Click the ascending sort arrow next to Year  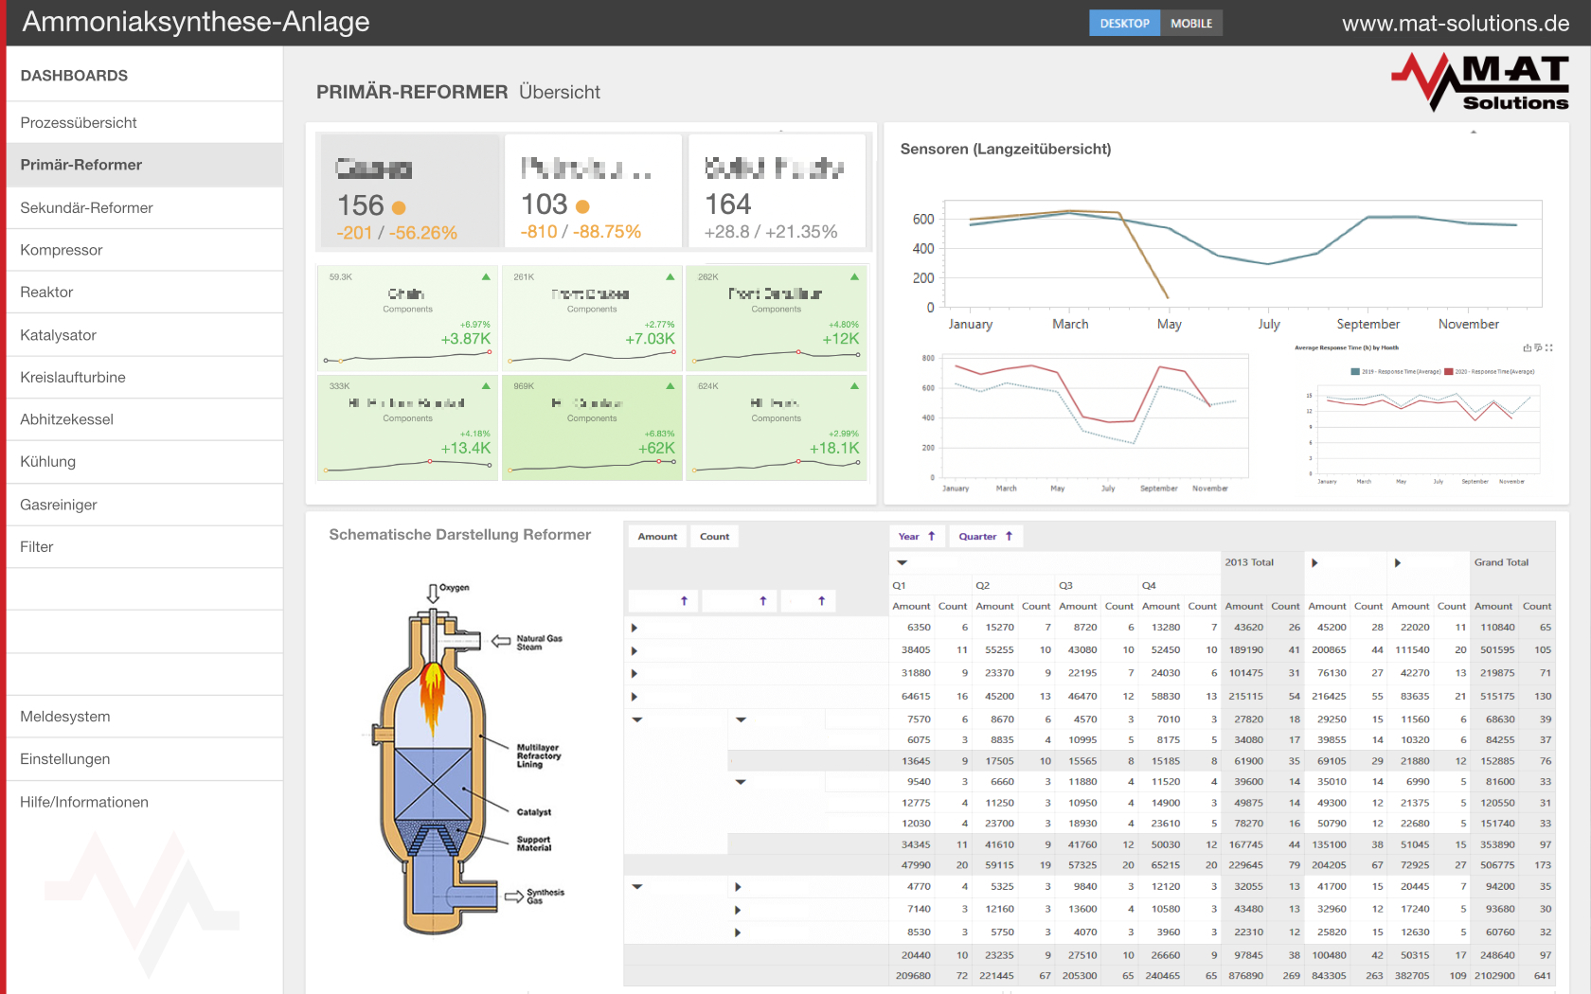[934, 536]
